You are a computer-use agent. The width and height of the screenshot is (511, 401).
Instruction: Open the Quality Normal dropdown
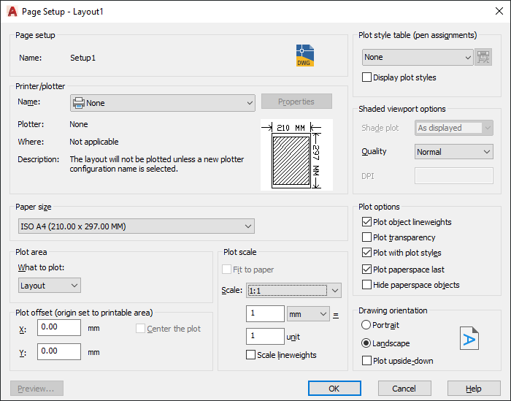coord(453,152)
